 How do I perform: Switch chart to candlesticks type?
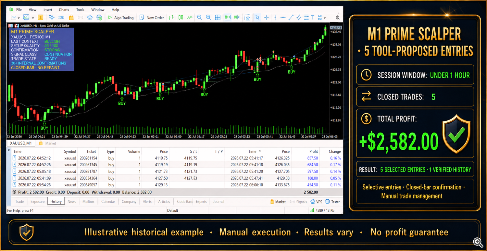pyautogui.click(x=181, y=18)
